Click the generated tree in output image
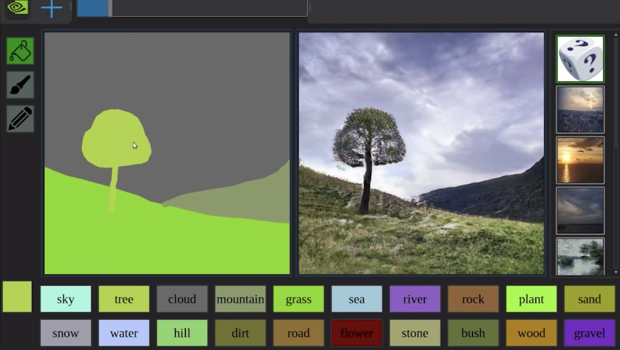 369,160
